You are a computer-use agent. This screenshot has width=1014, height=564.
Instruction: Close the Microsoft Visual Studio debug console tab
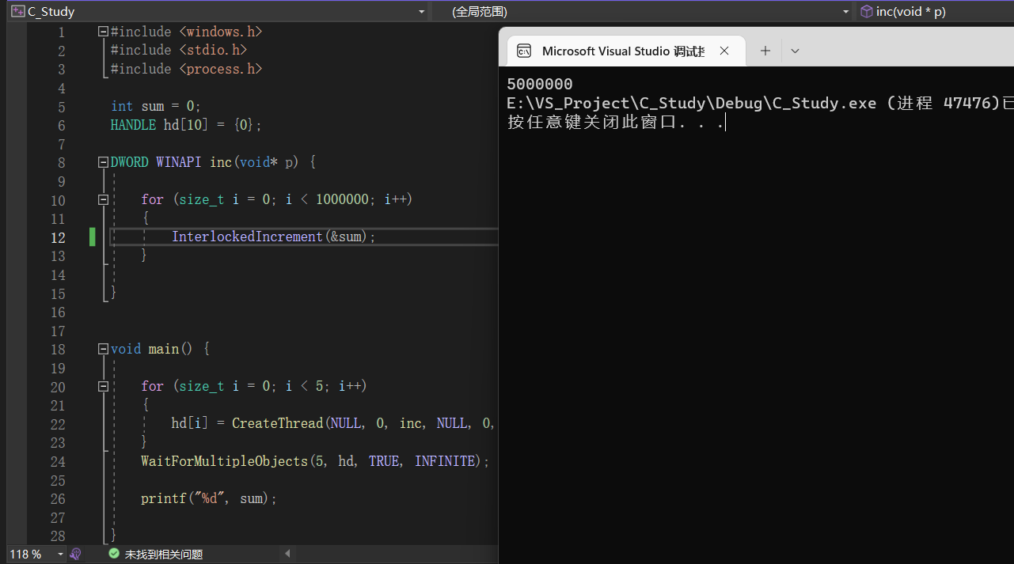(x=724, y=51)
